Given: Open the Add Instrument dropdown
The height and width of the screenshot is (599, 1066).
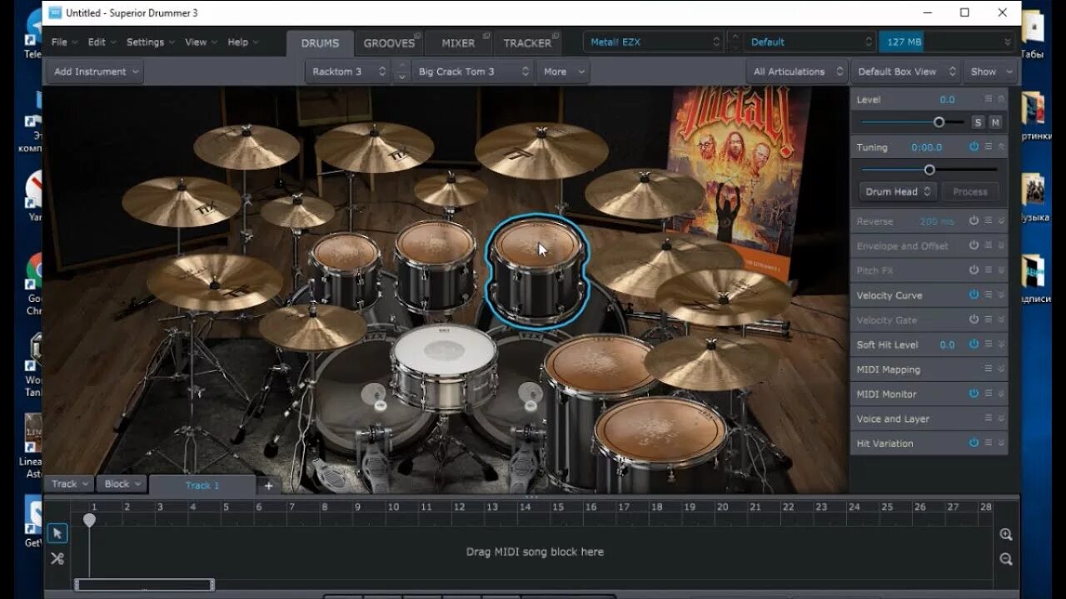Looking at the screenshot, I should click(x=95, y=72).
